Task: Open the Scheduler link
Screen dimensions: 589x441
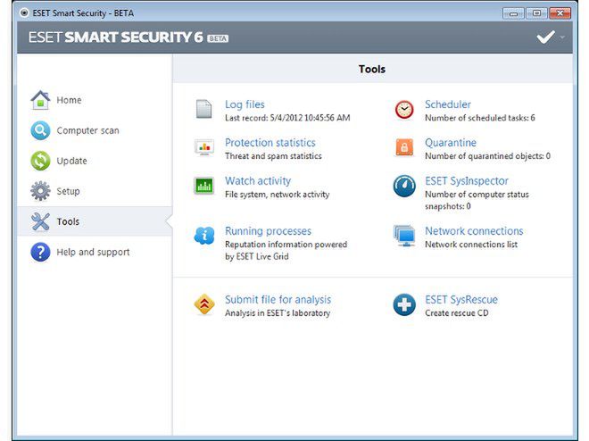Action: (448, 104)
